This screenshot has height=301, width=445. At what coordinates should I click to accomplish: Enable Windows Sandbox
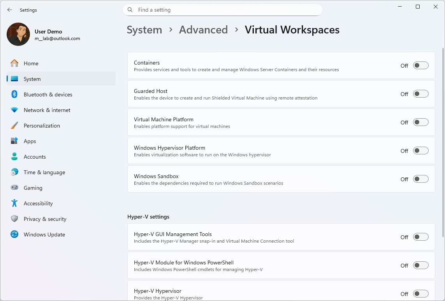click(420, 179)
